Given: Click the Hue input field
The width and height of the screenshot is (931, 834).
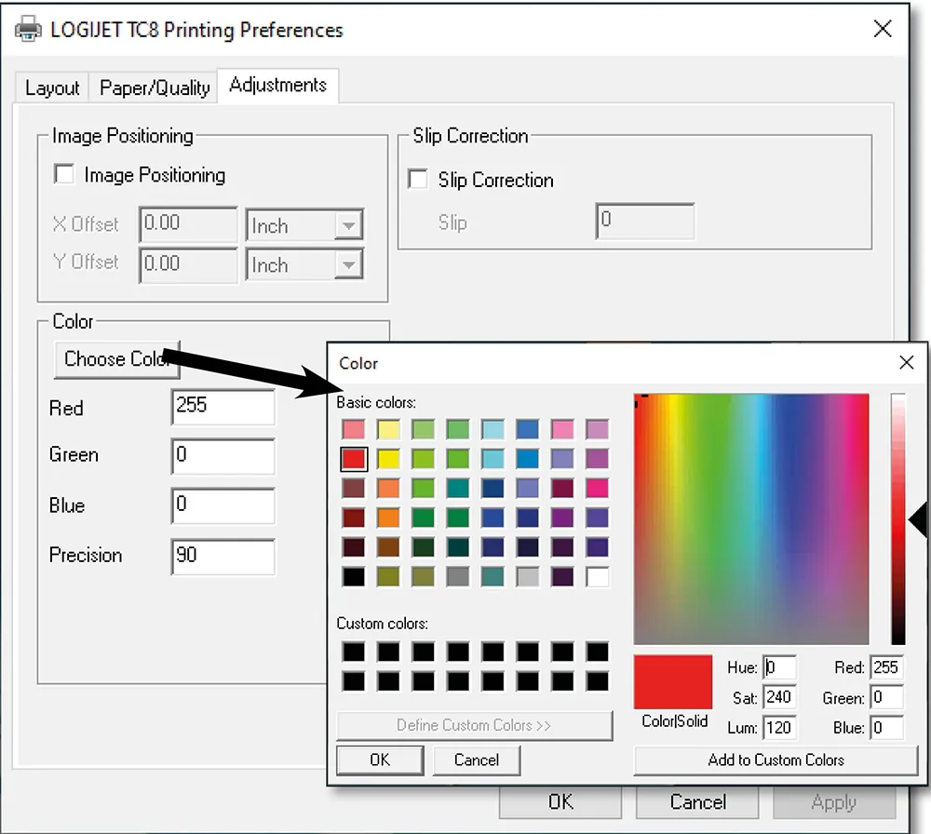Looking at the screenshot, I should pos(779,667).
